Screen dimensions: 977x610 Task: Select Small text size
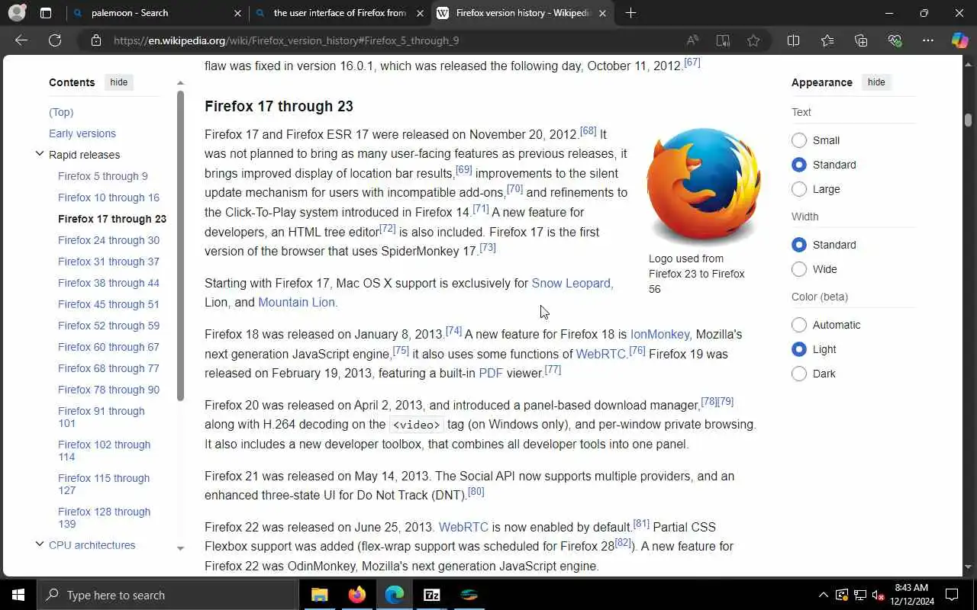tap(799, 140)
